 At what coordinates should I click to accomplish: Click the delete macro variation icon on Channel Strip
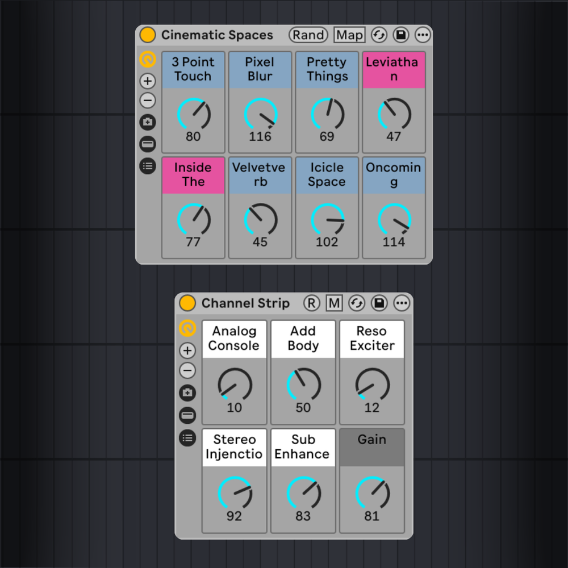click(187, 415)
